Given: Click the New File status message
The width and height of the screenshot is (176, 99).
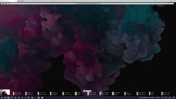Looking at the screenshot, I should (87, 91).
